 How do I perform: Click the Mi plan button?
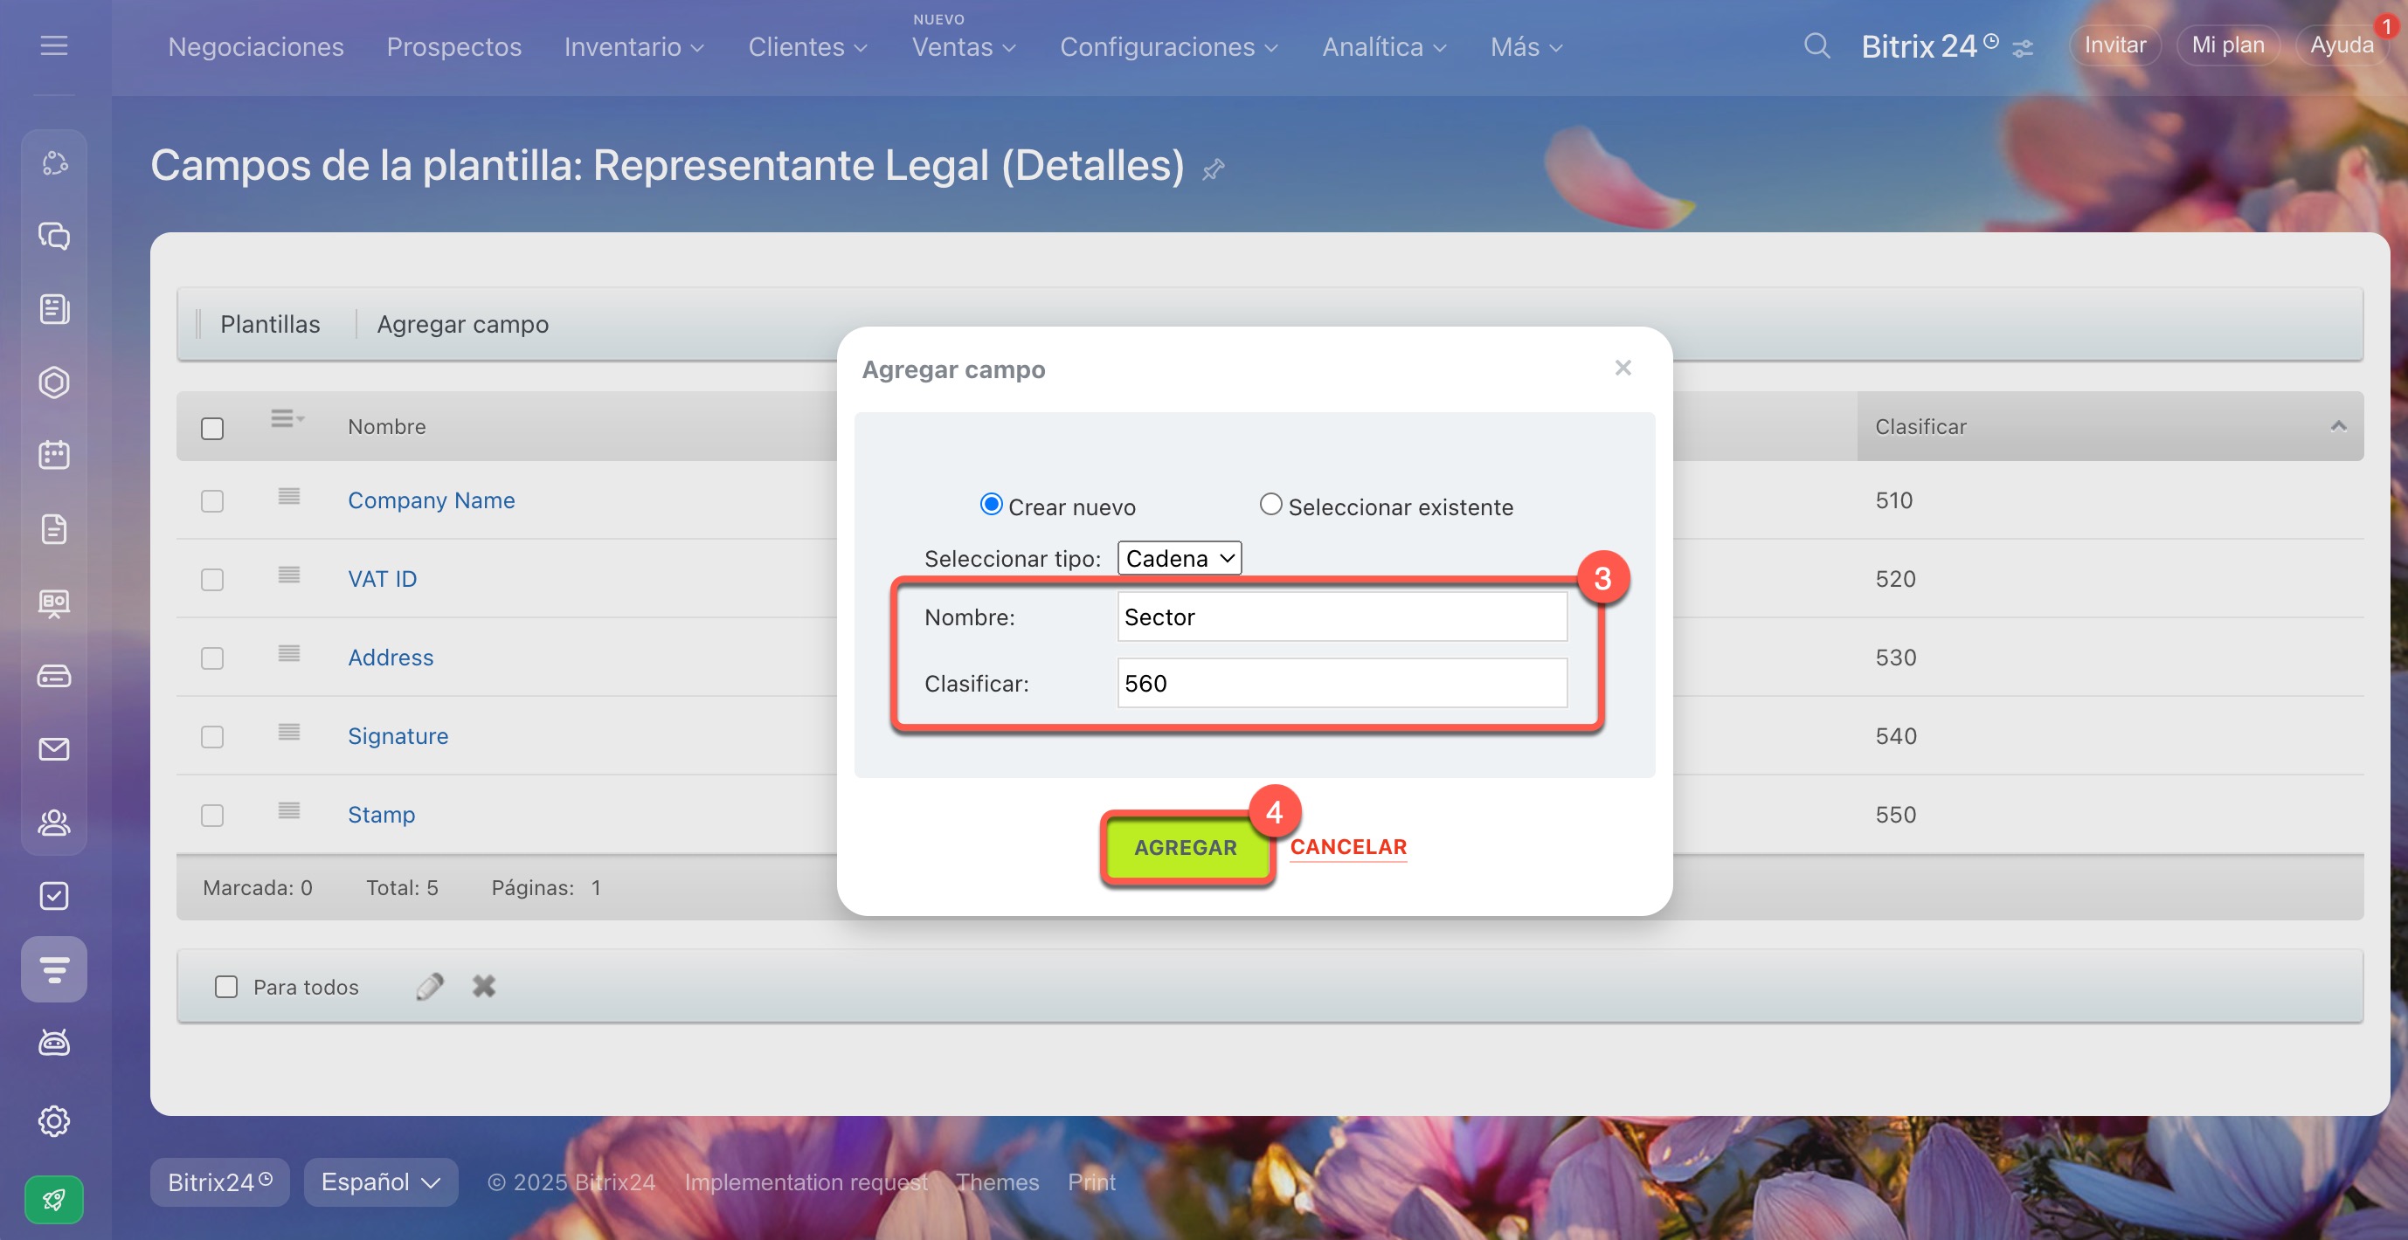(2228, 45)
